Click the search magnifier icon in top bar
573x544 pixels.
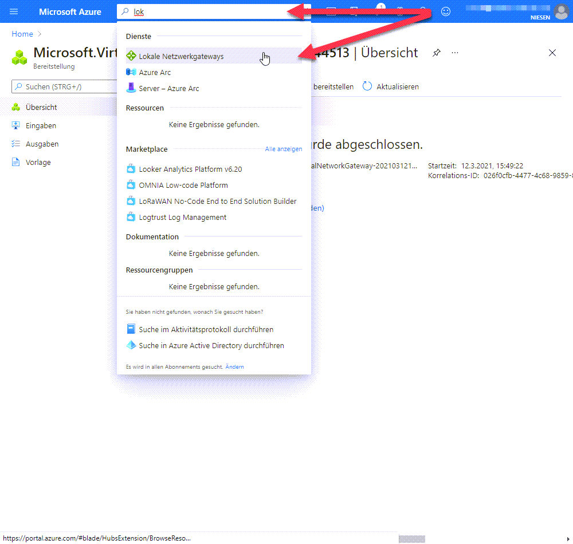[x=125, y=11]
